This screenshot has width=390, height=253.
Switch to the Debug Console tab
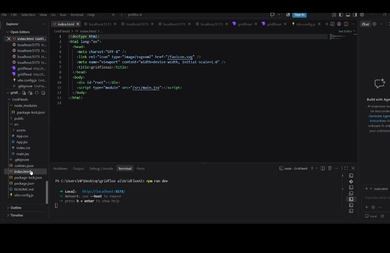pyautogui.click(x=101, y=168)
